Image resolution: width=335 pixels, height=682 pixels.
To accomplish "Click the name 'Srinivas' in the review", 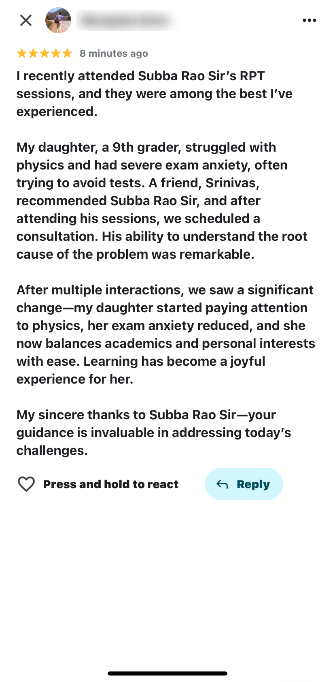I will tap(232, 183).
